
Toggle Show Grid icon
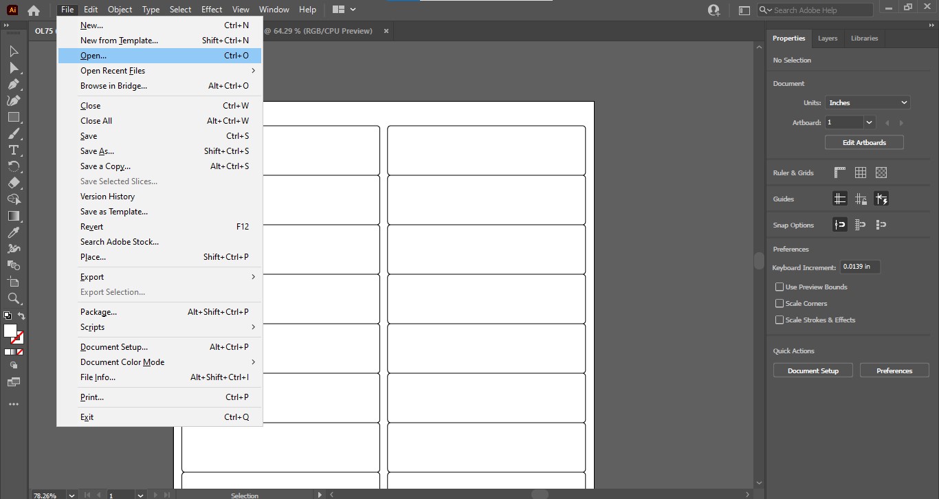861,173
